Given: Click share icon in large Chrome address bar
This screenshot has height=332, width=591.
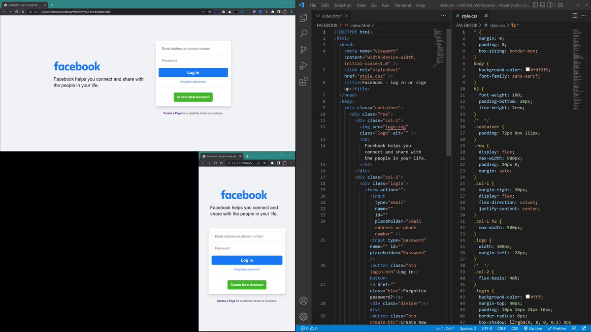Looking at the screenshot, I should click(204, 11).
